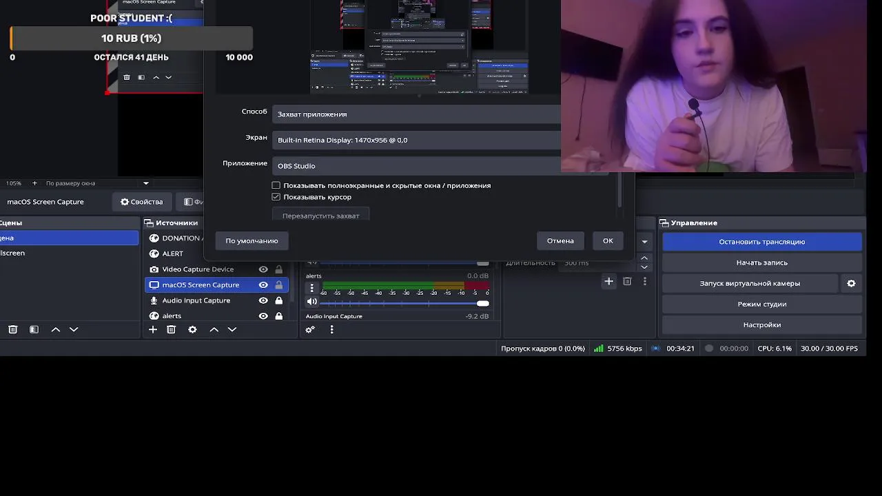Viewport: 882px width, 496px height.
Task: Add a new source with plus icon
Action: click(153, 329)
